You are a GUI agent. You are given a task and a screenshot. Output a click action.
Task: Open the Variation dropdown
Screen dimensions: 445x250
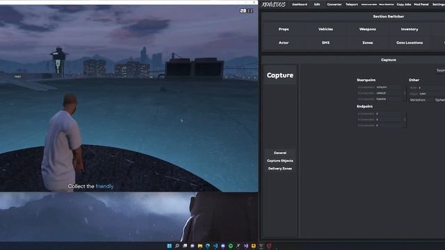[439, 100]
